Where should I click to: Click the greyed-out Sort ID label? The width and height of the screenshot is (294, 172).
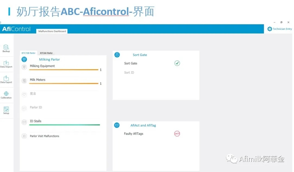pyautogui.click(x=129, y=73)
